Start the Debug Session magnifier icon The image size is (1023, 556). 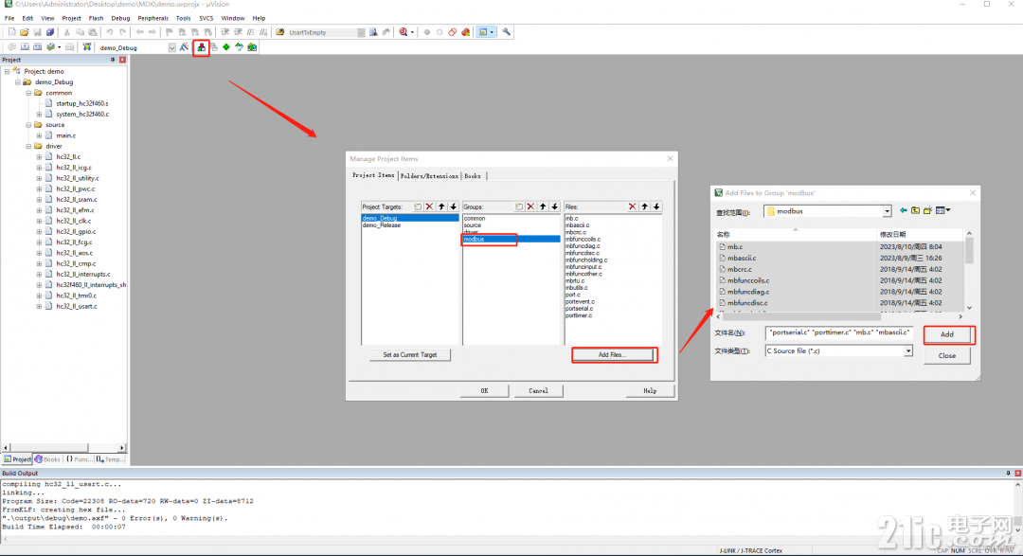[404, 32]
